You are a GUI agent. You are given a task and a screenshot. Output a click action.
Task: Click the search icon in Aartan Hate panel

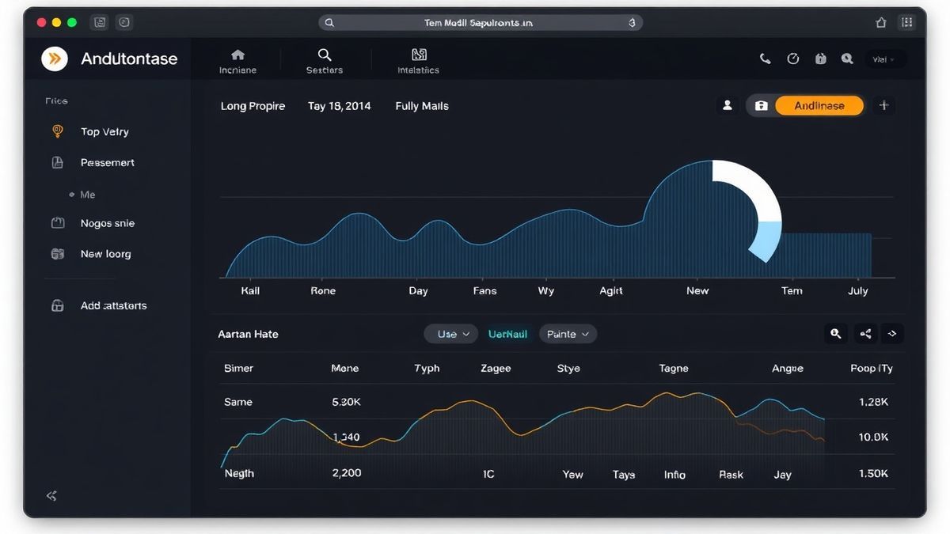[x=836, y=335]
